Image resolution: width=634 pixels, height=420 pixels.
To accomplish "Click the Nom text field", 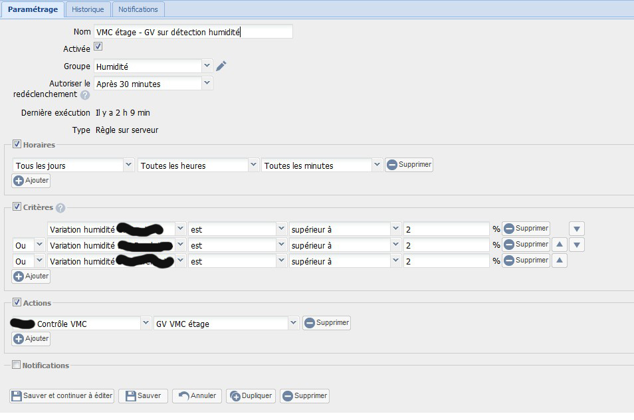I will [x=193, y=31].
